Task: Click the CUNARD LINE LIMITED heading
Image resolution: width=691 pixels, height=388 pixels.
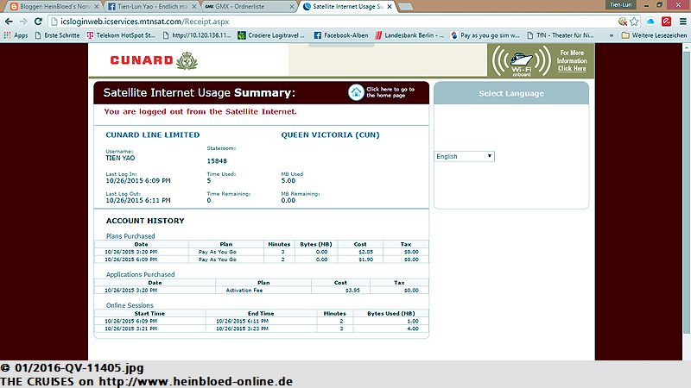Action: [x=153, y=135]
